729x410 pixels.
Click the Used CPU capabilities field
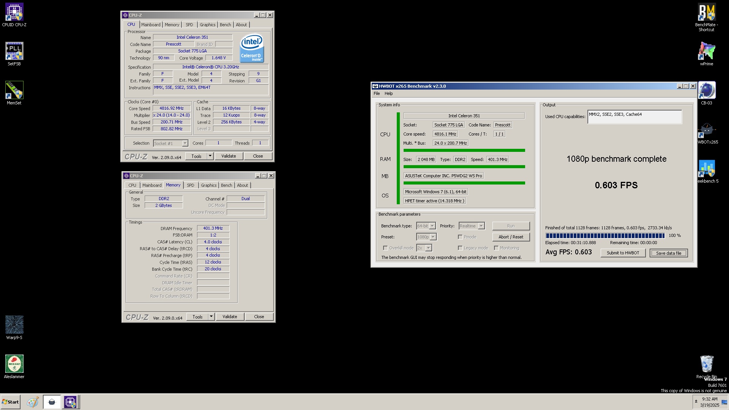click(x=635, y=117)
